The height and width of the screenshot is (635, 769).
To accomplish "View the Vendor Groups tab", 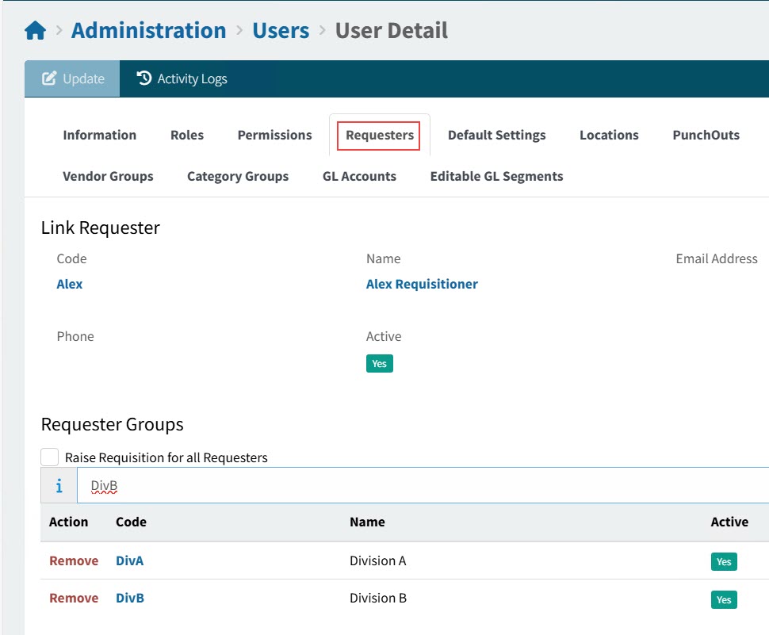I will coord(108,176).
